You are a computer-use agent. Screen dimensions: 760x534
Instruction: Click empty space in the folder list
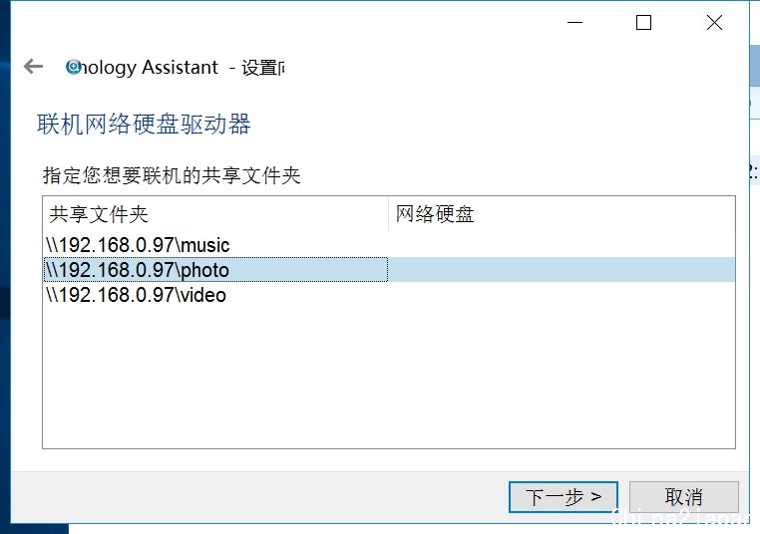click(x=389, y=378)
